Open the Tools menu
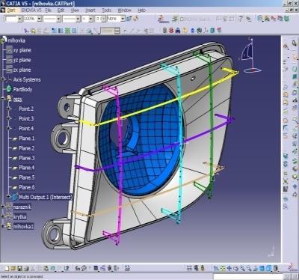Screen dimensions: 299x280 [x=106, y=10]
